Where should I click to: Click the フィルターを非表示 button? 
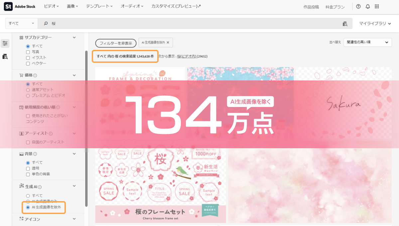coord(116,43)
